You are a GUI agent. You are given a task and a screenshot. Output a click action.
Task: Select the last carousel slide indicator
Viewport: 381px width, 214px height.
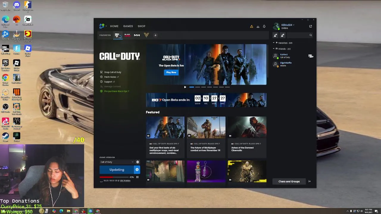(227, 87)
